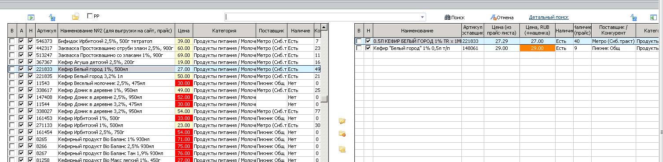Click price 76.00 of Bio Баланс Тан

(184, 153)
